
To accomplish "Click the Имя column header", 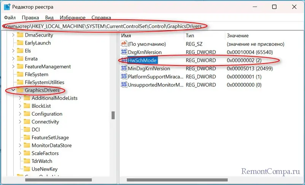I will click(126, 35).
